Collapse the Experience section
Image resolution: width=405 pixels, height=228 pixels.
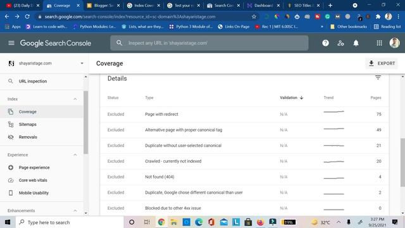point(75,155)
